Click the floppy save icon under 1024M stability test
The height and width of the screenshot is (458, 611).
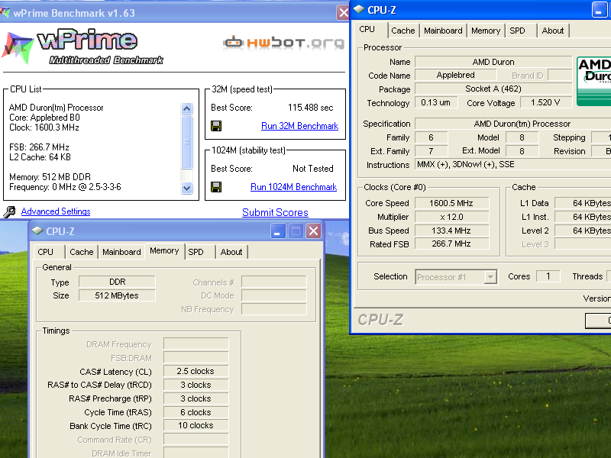(x=216, y=187)
